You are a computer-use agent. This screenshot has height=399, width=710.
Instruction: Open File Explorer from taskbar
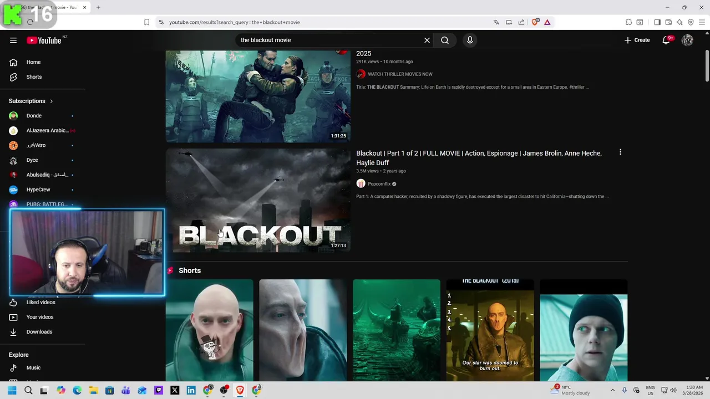pyautogui.click(x=93, y=390)
